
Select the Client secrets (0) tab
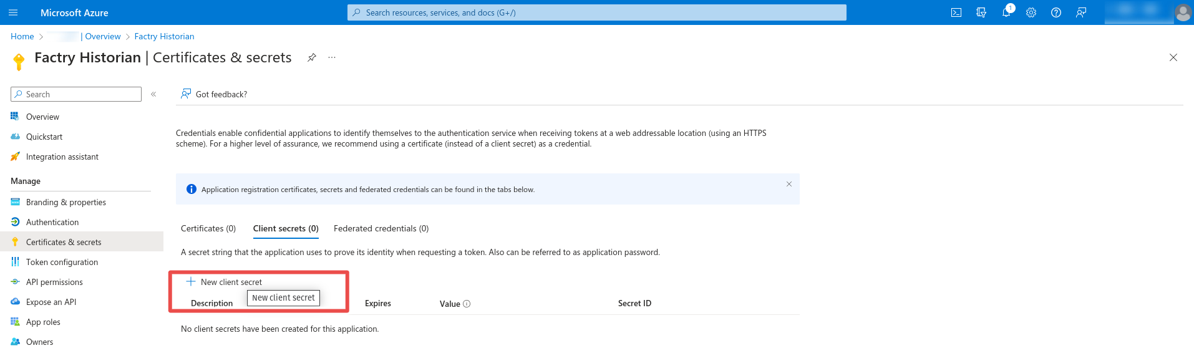[x=286, y=229]
